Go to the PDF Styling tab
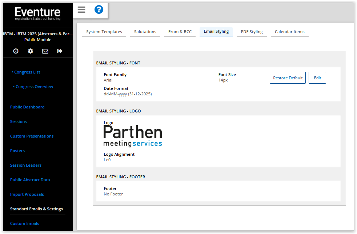 coord(252,32)
